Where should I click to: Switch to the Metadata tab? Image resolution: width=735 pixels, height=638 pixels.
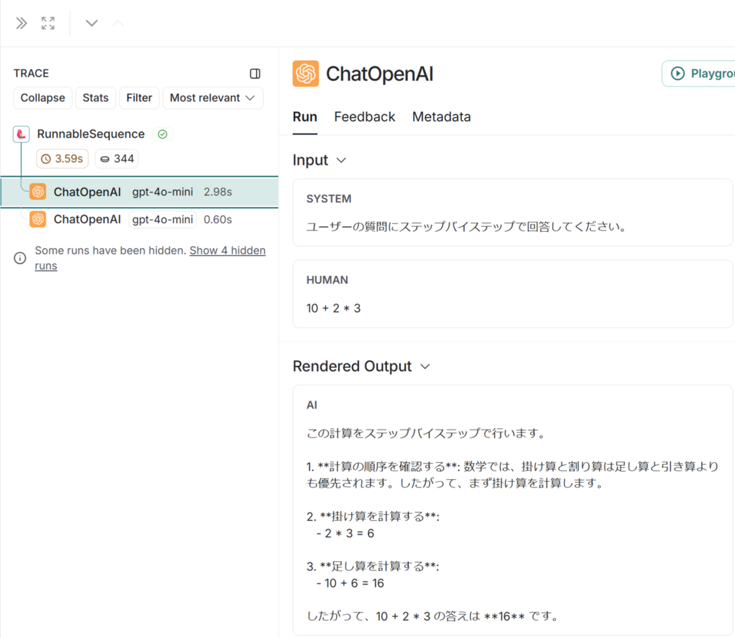(441, 117)
